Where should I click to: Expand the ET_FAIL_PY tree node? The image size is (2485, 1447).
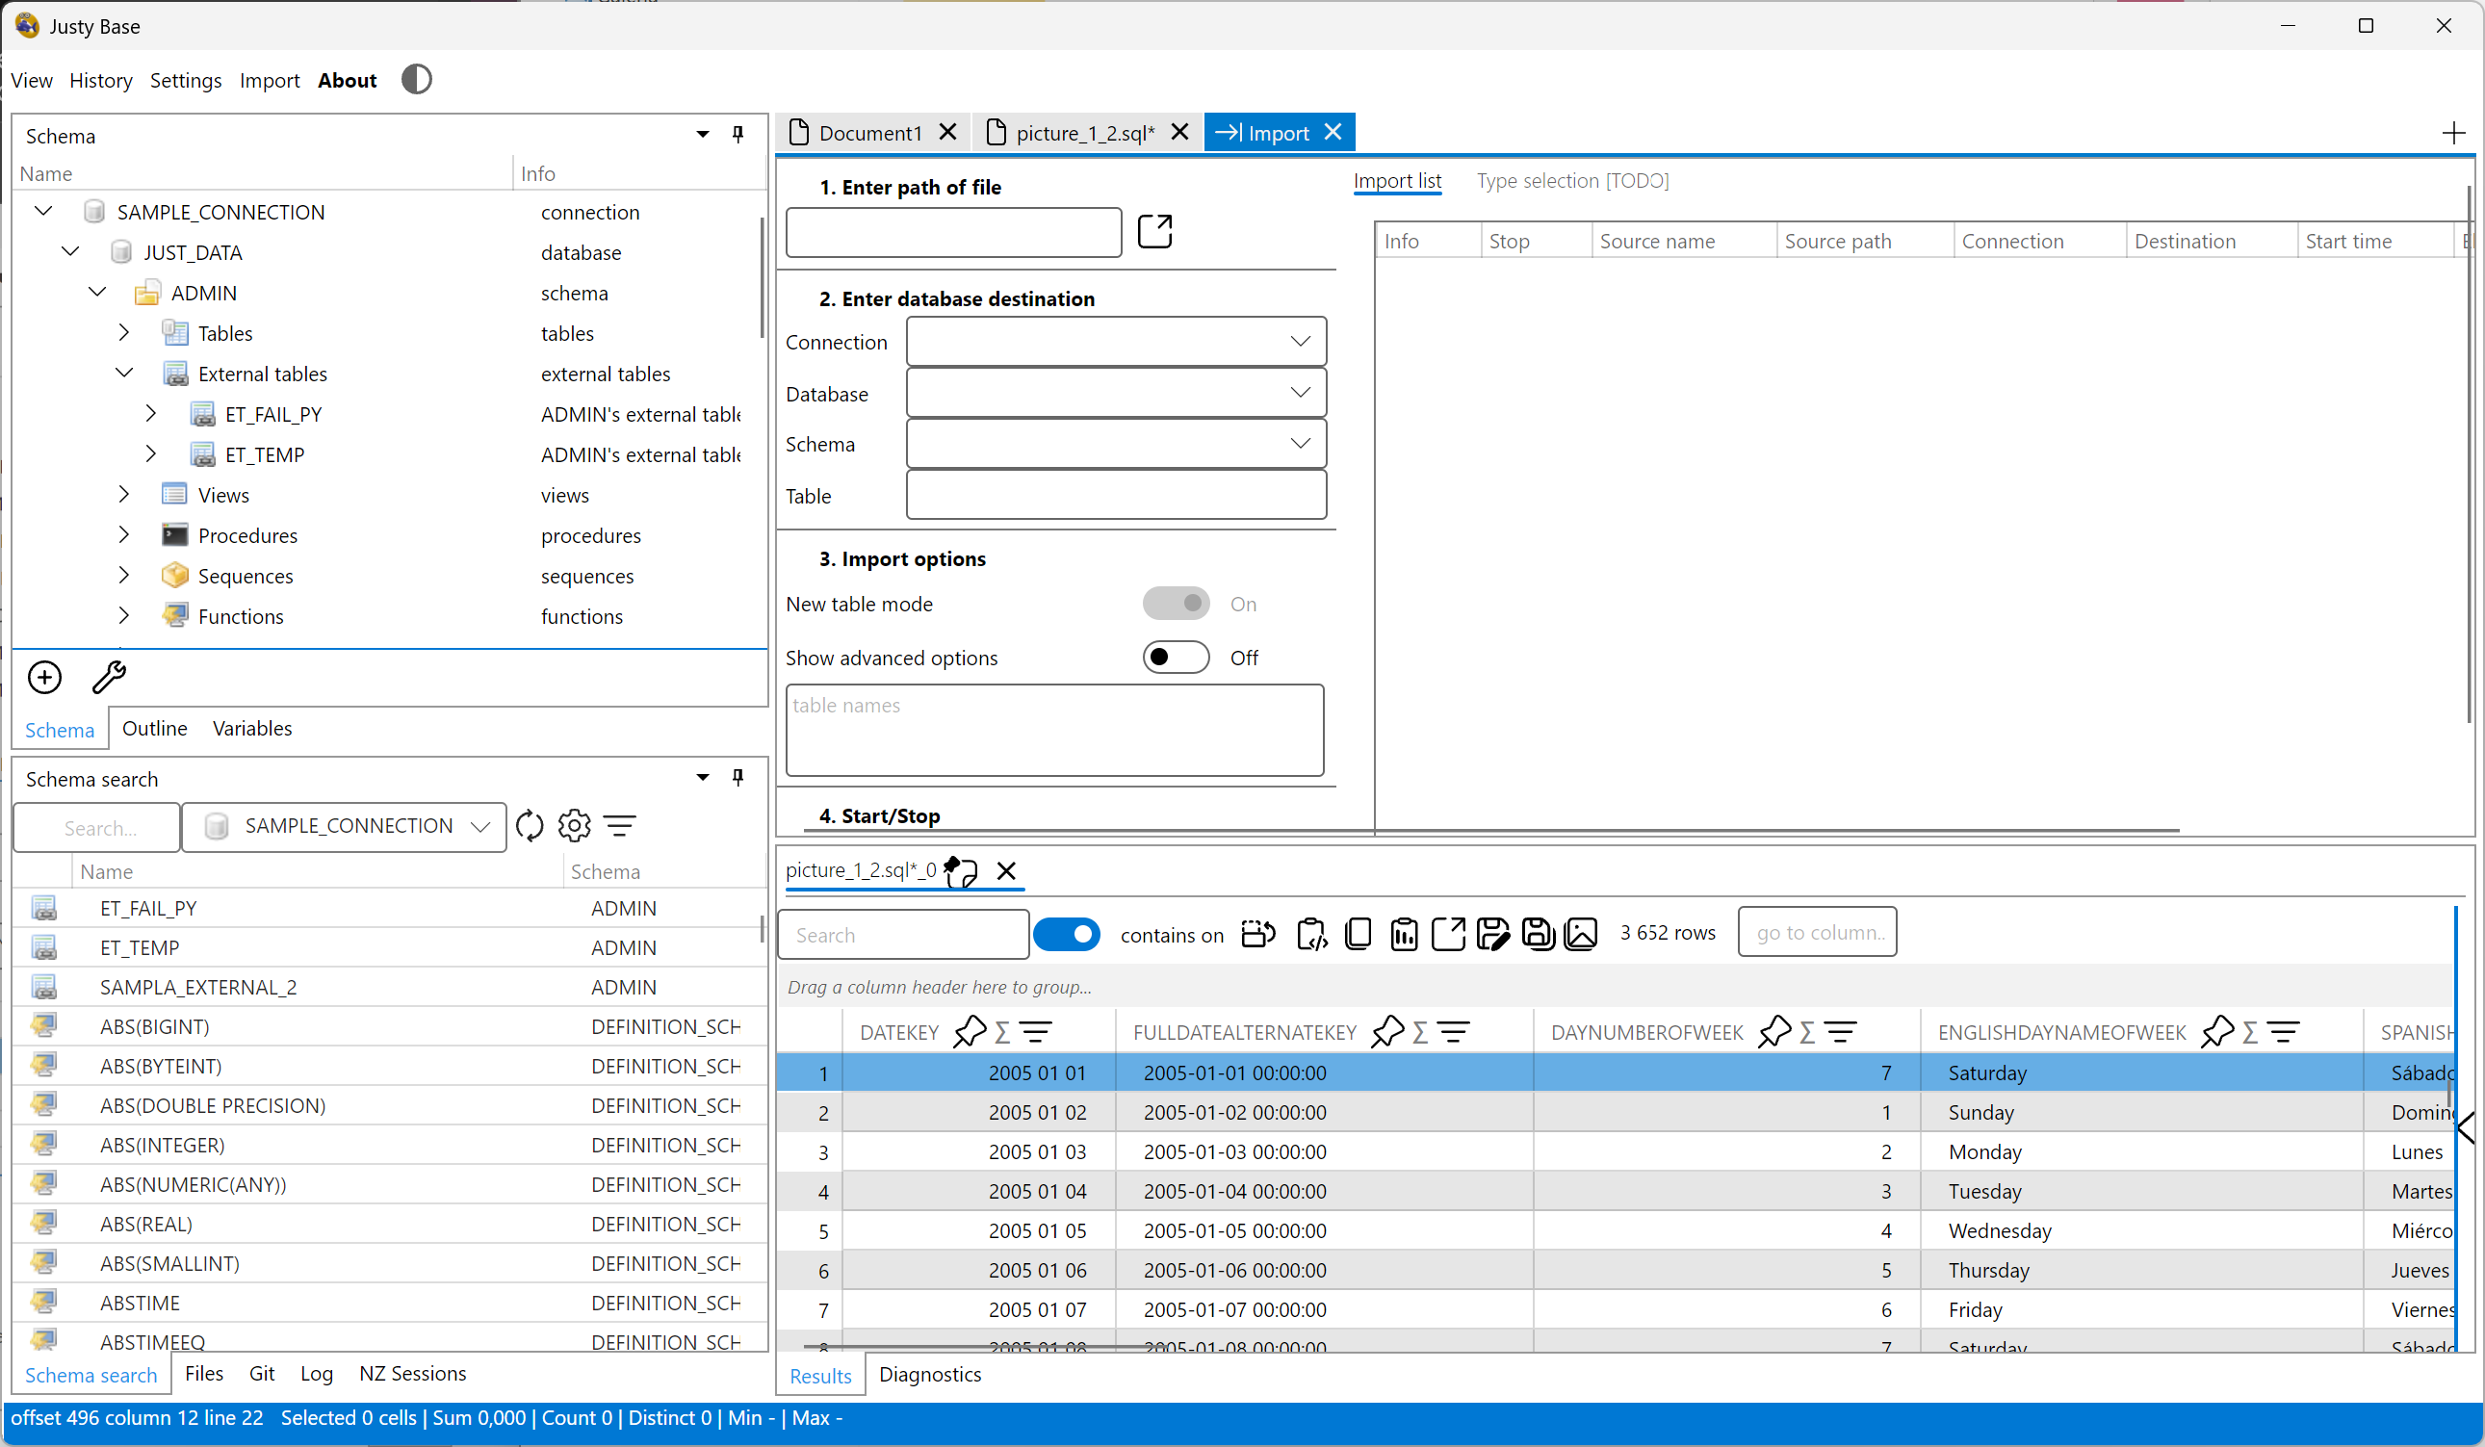tap(150, 413)
